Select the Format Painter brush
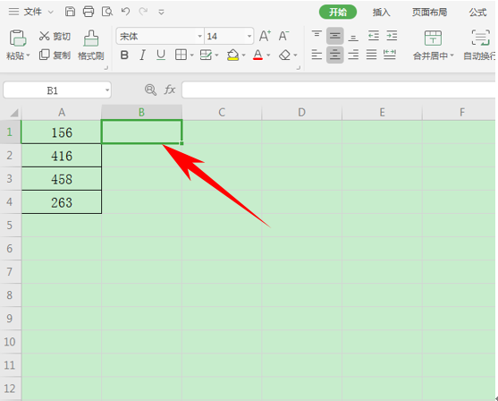Viewport: 498px width, 401px height. 91,38
